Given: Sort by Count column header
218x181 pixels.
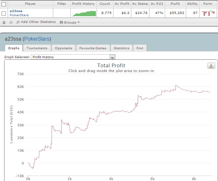Looking at the screenshot, I should pyautogui.click(x=105, y=4).
